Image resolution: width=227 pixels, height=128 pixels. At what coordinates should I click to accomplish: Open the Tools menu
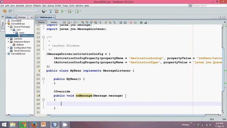tap(72, 6)
